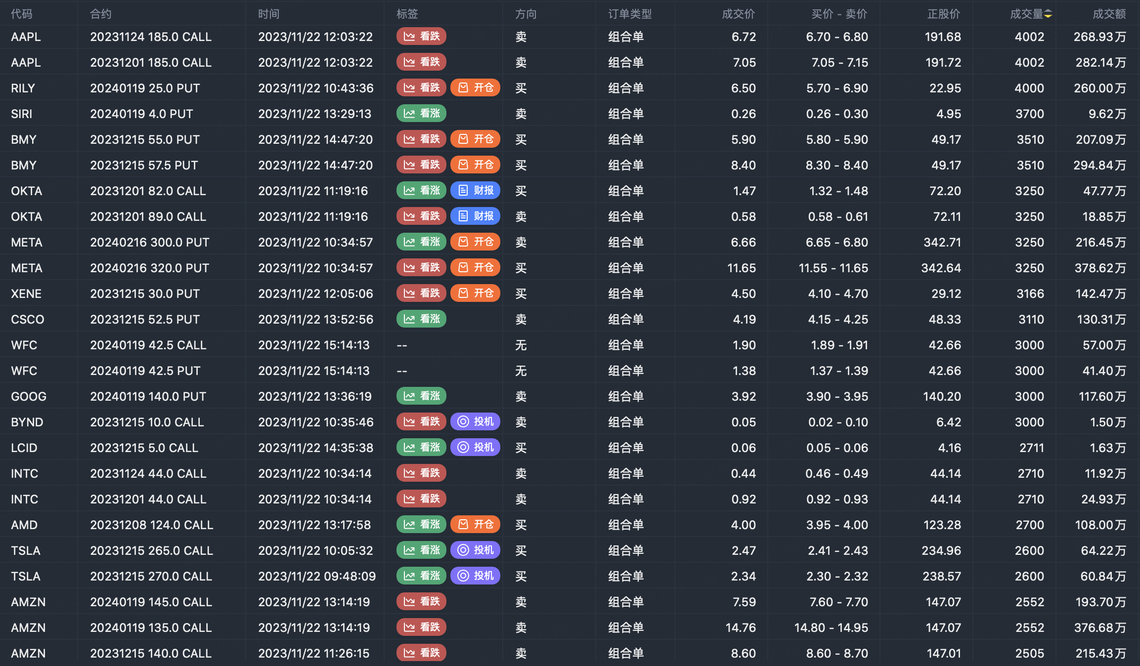Click the 标签 column header
Viewport: 1140px width, 666px height.
[x=407, y=14]
